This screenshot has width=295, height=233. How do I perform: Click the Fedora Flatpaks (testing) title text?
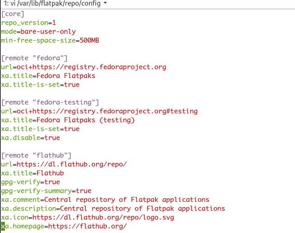tap(86, 120)
